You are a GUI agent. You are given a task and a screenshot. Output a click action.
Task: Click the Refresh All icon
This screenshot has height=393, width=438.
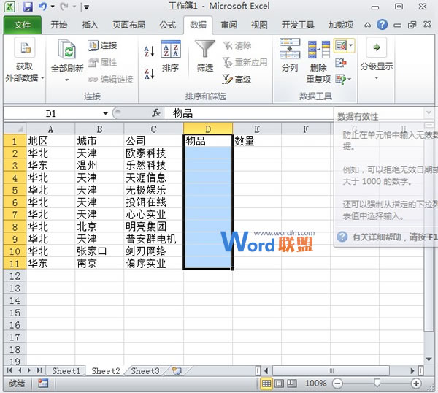(67, 49)
